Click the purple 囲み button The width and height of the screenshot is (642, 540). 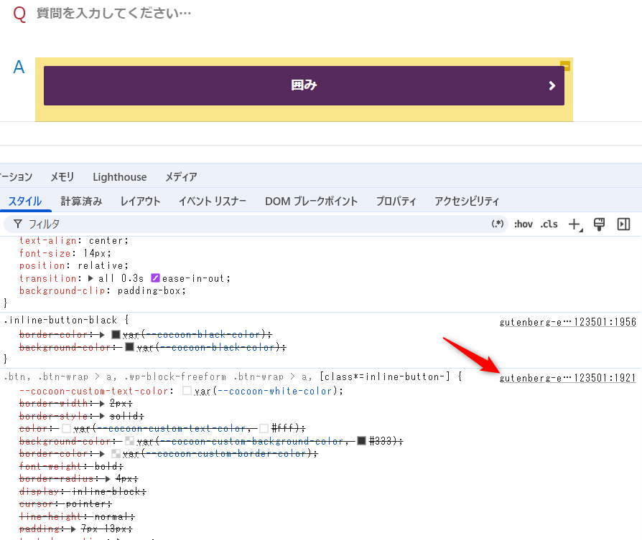pos(304,85)
